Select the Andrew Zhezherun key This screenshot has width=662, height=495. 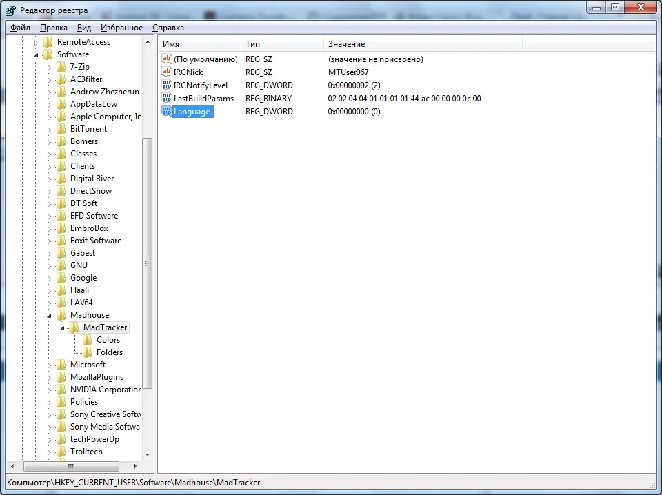point(104,92)
